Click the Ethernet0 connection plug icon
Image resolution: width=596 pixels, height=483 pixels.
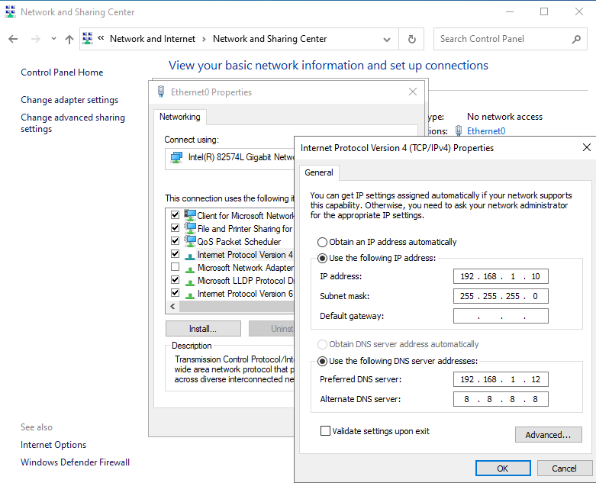[x=459, y=130]
